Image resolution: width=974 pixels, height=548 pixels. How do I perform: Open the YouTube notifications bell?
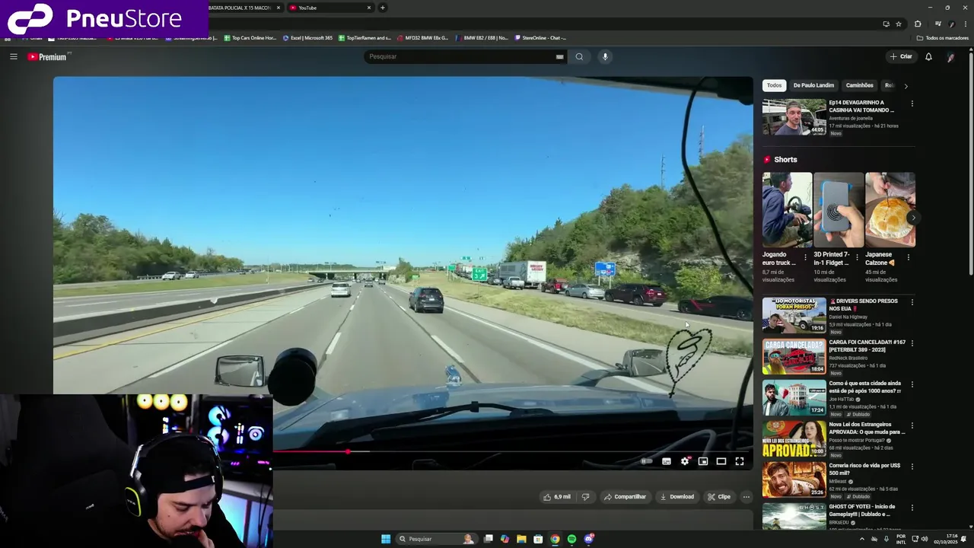coord(928,56)
